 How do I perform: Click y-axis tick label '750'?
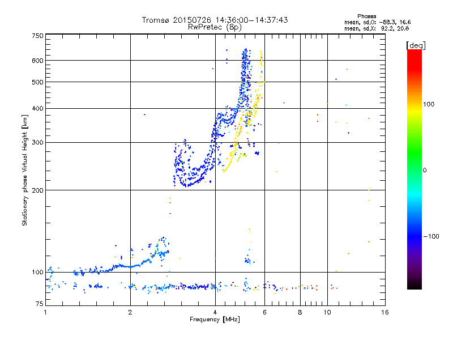pos(37,36)
